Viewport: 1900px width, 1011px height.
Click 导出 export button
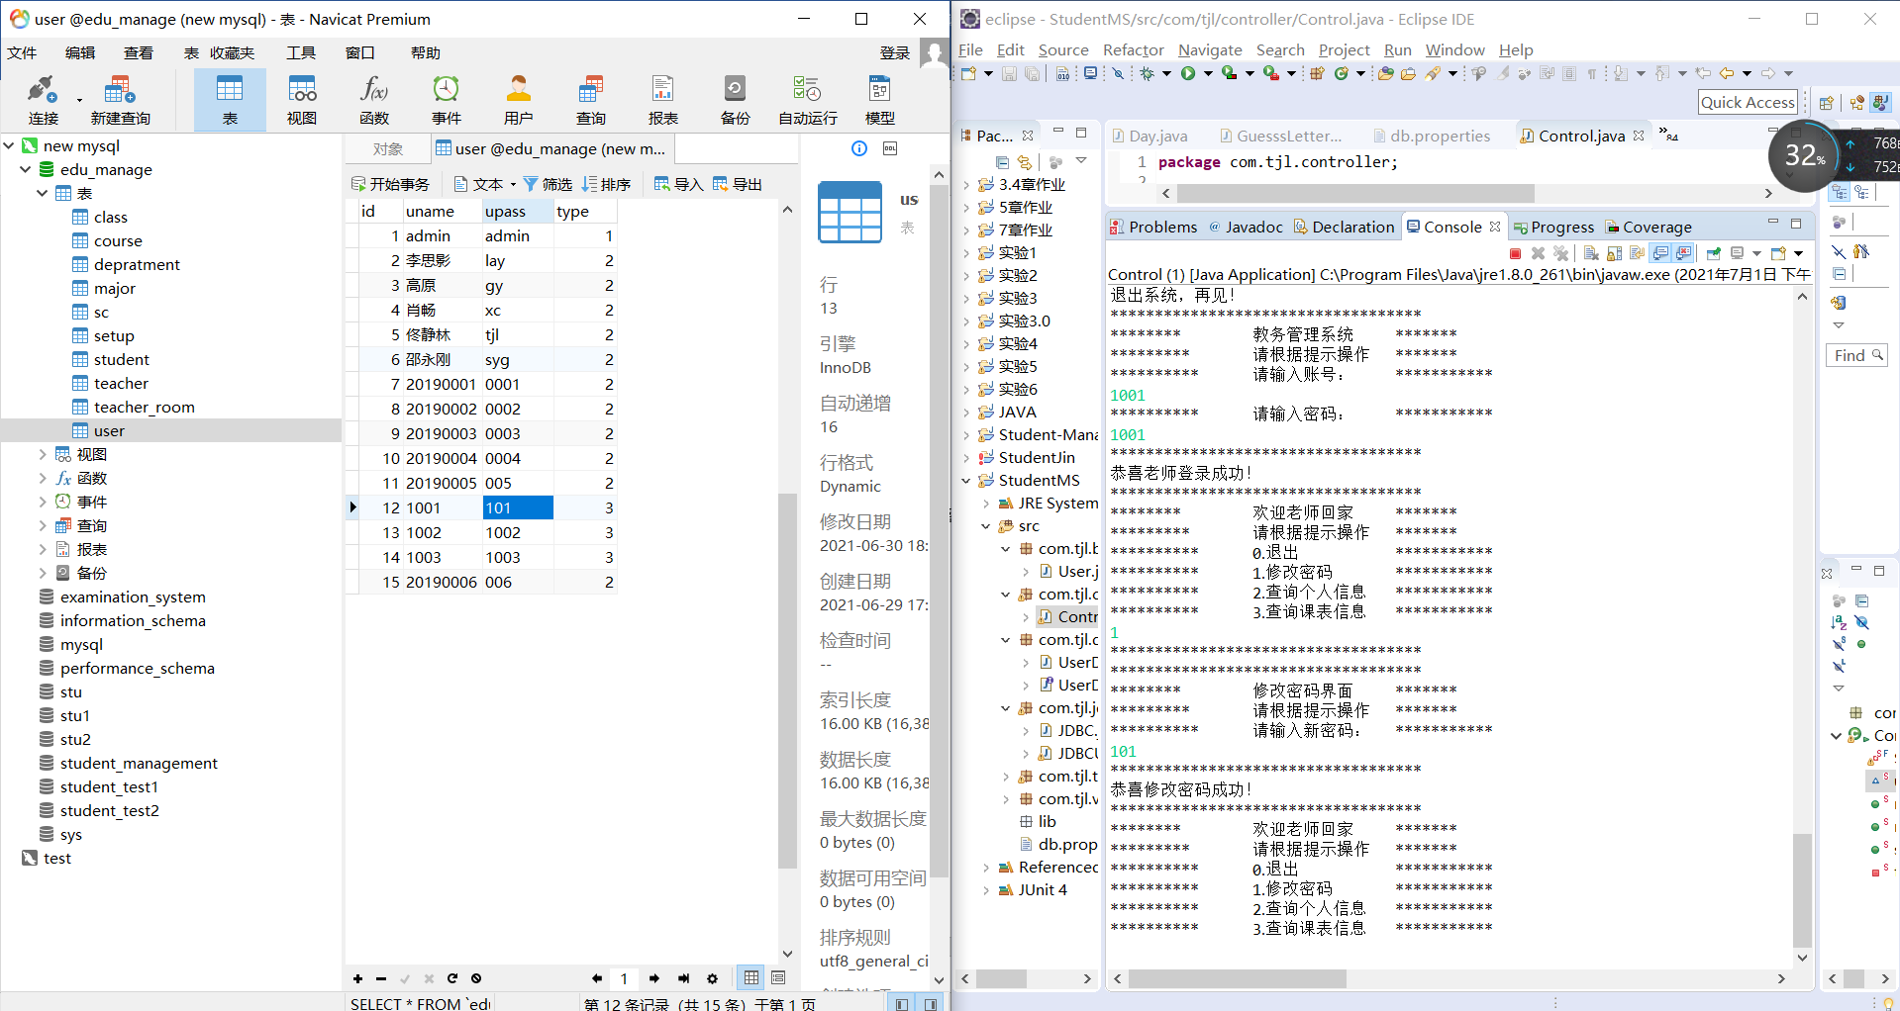[738, 184]
